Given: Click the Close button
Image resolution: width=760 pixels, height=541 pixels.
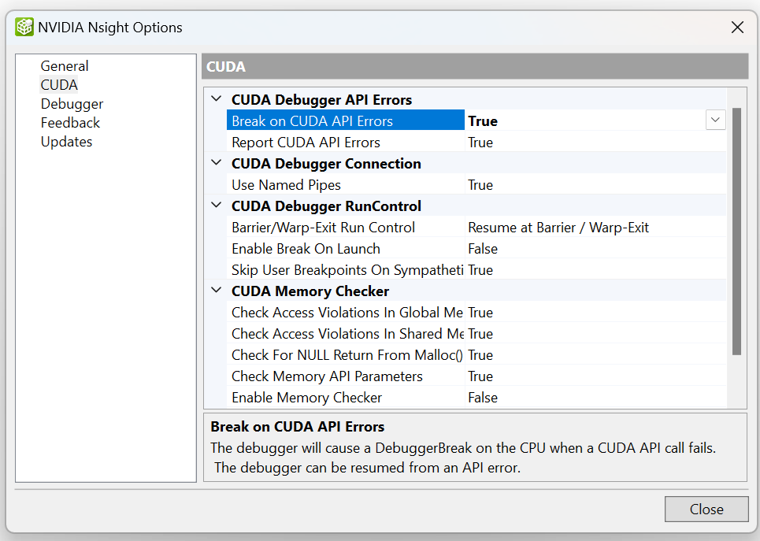Looking at the screenshot, I should coord(706,509).
